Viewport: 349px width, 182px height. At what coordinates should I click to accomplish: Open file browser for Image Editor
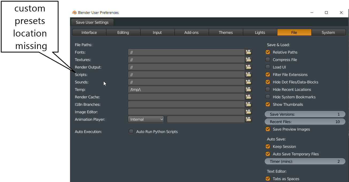[249, 112]
